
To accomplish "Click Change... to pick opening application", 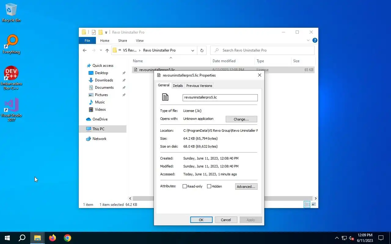I will coord(241,119).
